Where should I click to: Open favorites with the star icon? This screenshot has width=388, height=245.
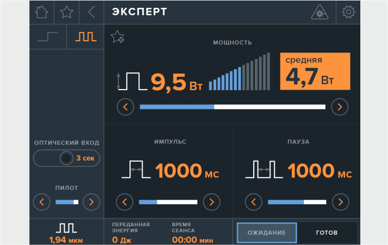click(67, 12)
